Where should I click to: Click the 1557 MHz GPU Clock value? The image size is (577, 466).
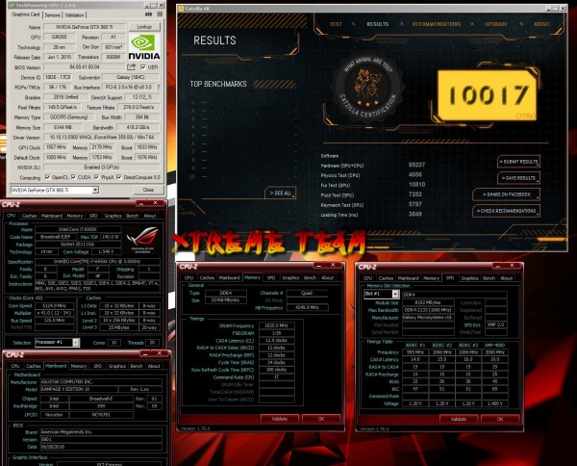click(57, 147)
